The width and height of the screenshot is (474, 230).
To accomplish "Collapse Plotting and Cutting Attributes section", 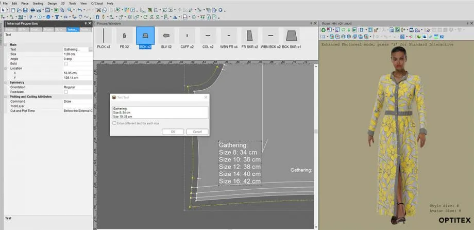I will [6, 96].
